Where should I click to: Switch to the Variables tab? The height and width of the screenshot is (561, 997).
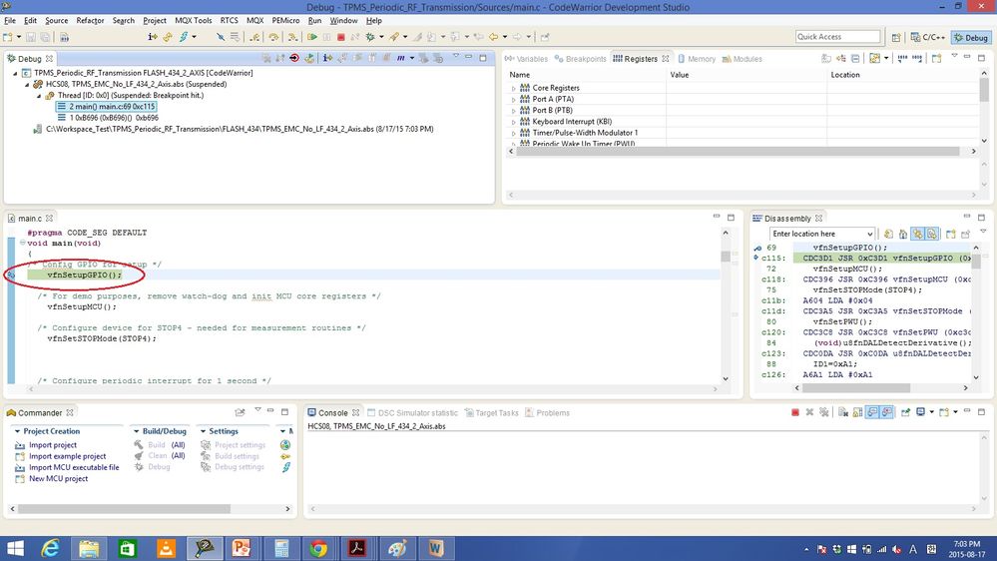click(527, 59)
